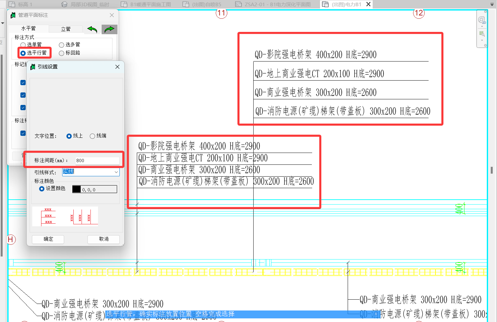
Task: Open the 局部3D视图_临时 view tab
Action: coord(90,4)
